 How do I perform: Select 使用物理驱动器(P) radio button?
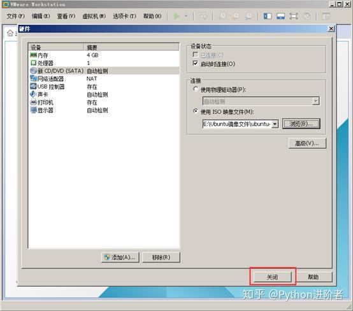pyautogui.click(x=196, y=89)
